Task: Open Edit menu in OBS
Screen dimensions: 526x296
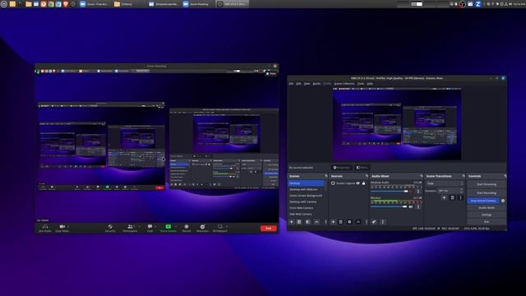Action: click(x=298, y=84)
